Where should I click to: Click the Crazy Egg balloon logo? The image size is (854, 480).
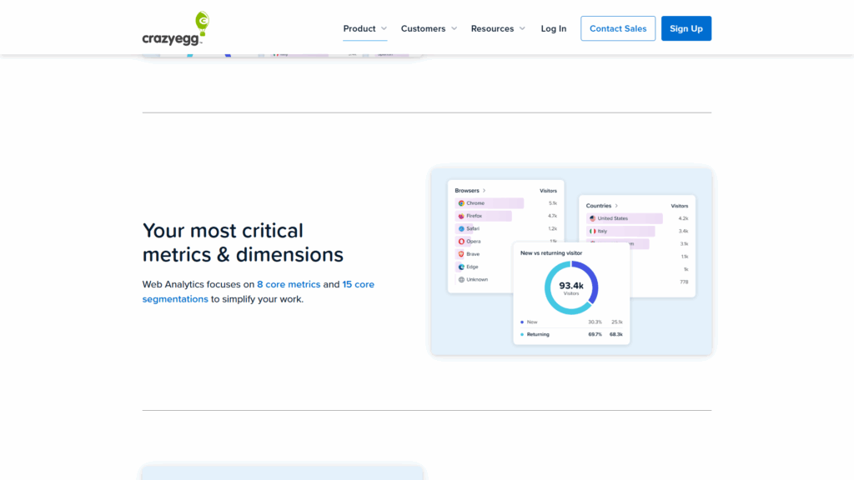pos(176,28)
